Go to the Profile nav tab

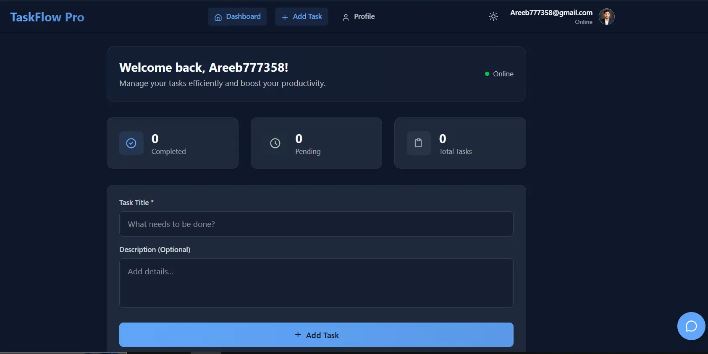(x=359, y=17)
